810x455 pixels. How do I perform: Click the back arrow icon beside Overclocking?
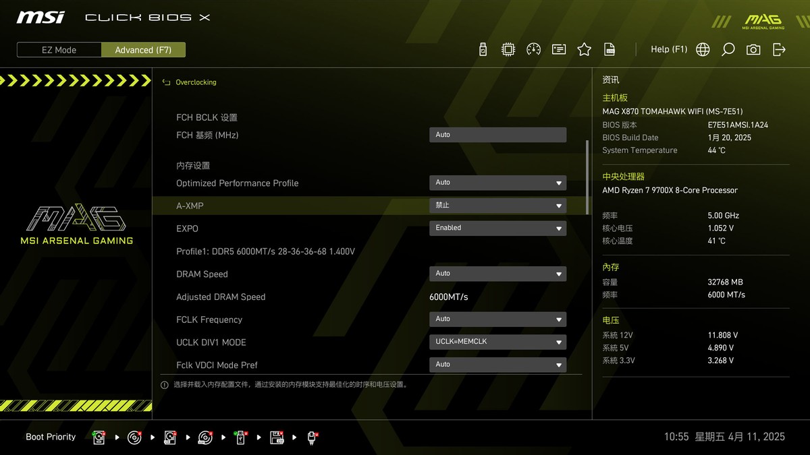166,82
